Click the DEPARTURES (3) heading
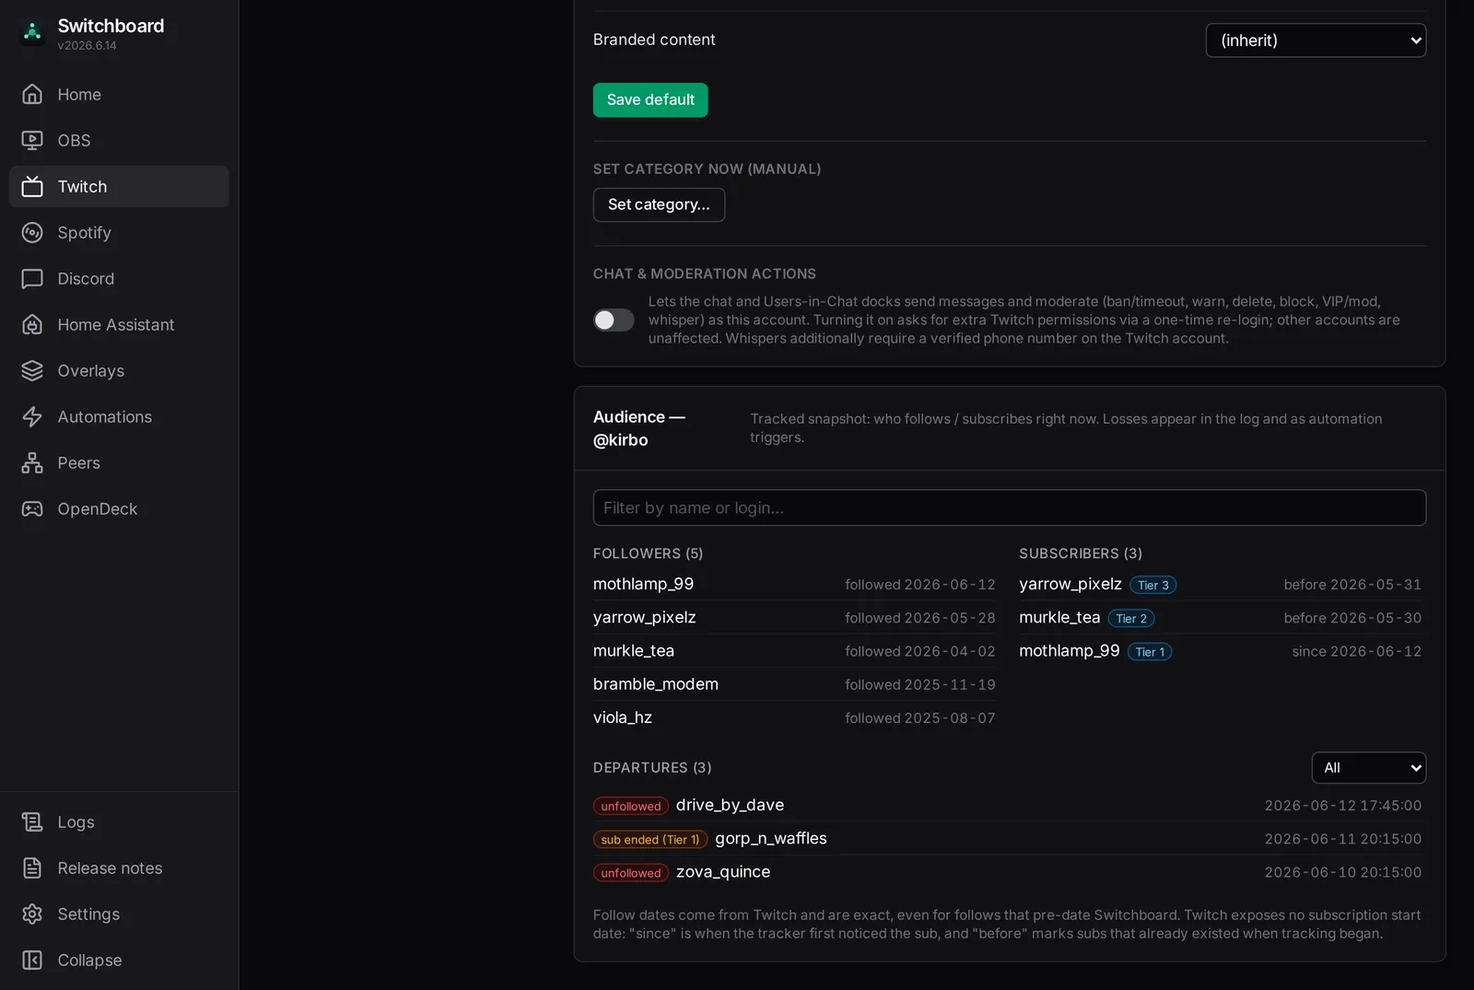This screenshot has height=990, width=1474. click(652, 767)
